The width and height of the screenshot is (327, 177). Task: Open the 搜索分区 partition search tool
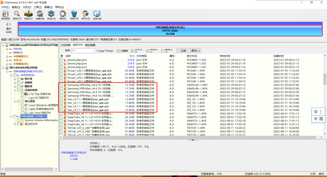(17, 14)
